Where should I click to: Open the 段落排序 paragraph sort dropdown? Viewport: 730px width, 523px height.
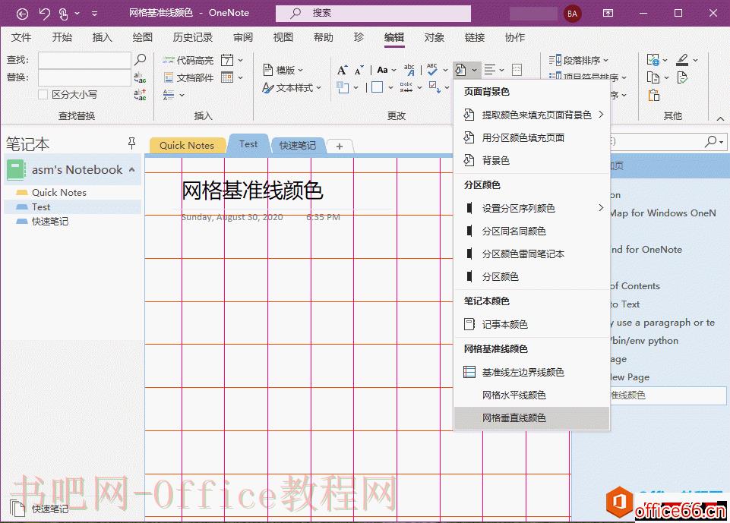point(579,60)
